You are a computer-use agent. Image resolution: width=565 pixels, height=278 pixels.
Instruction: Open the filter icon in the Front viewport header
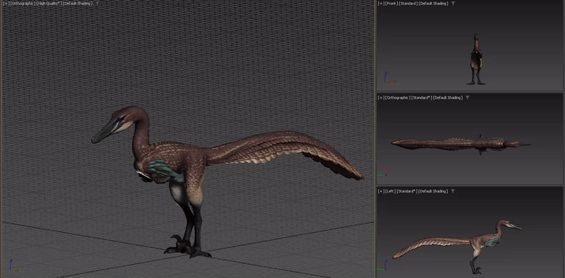tap(453, 4)
